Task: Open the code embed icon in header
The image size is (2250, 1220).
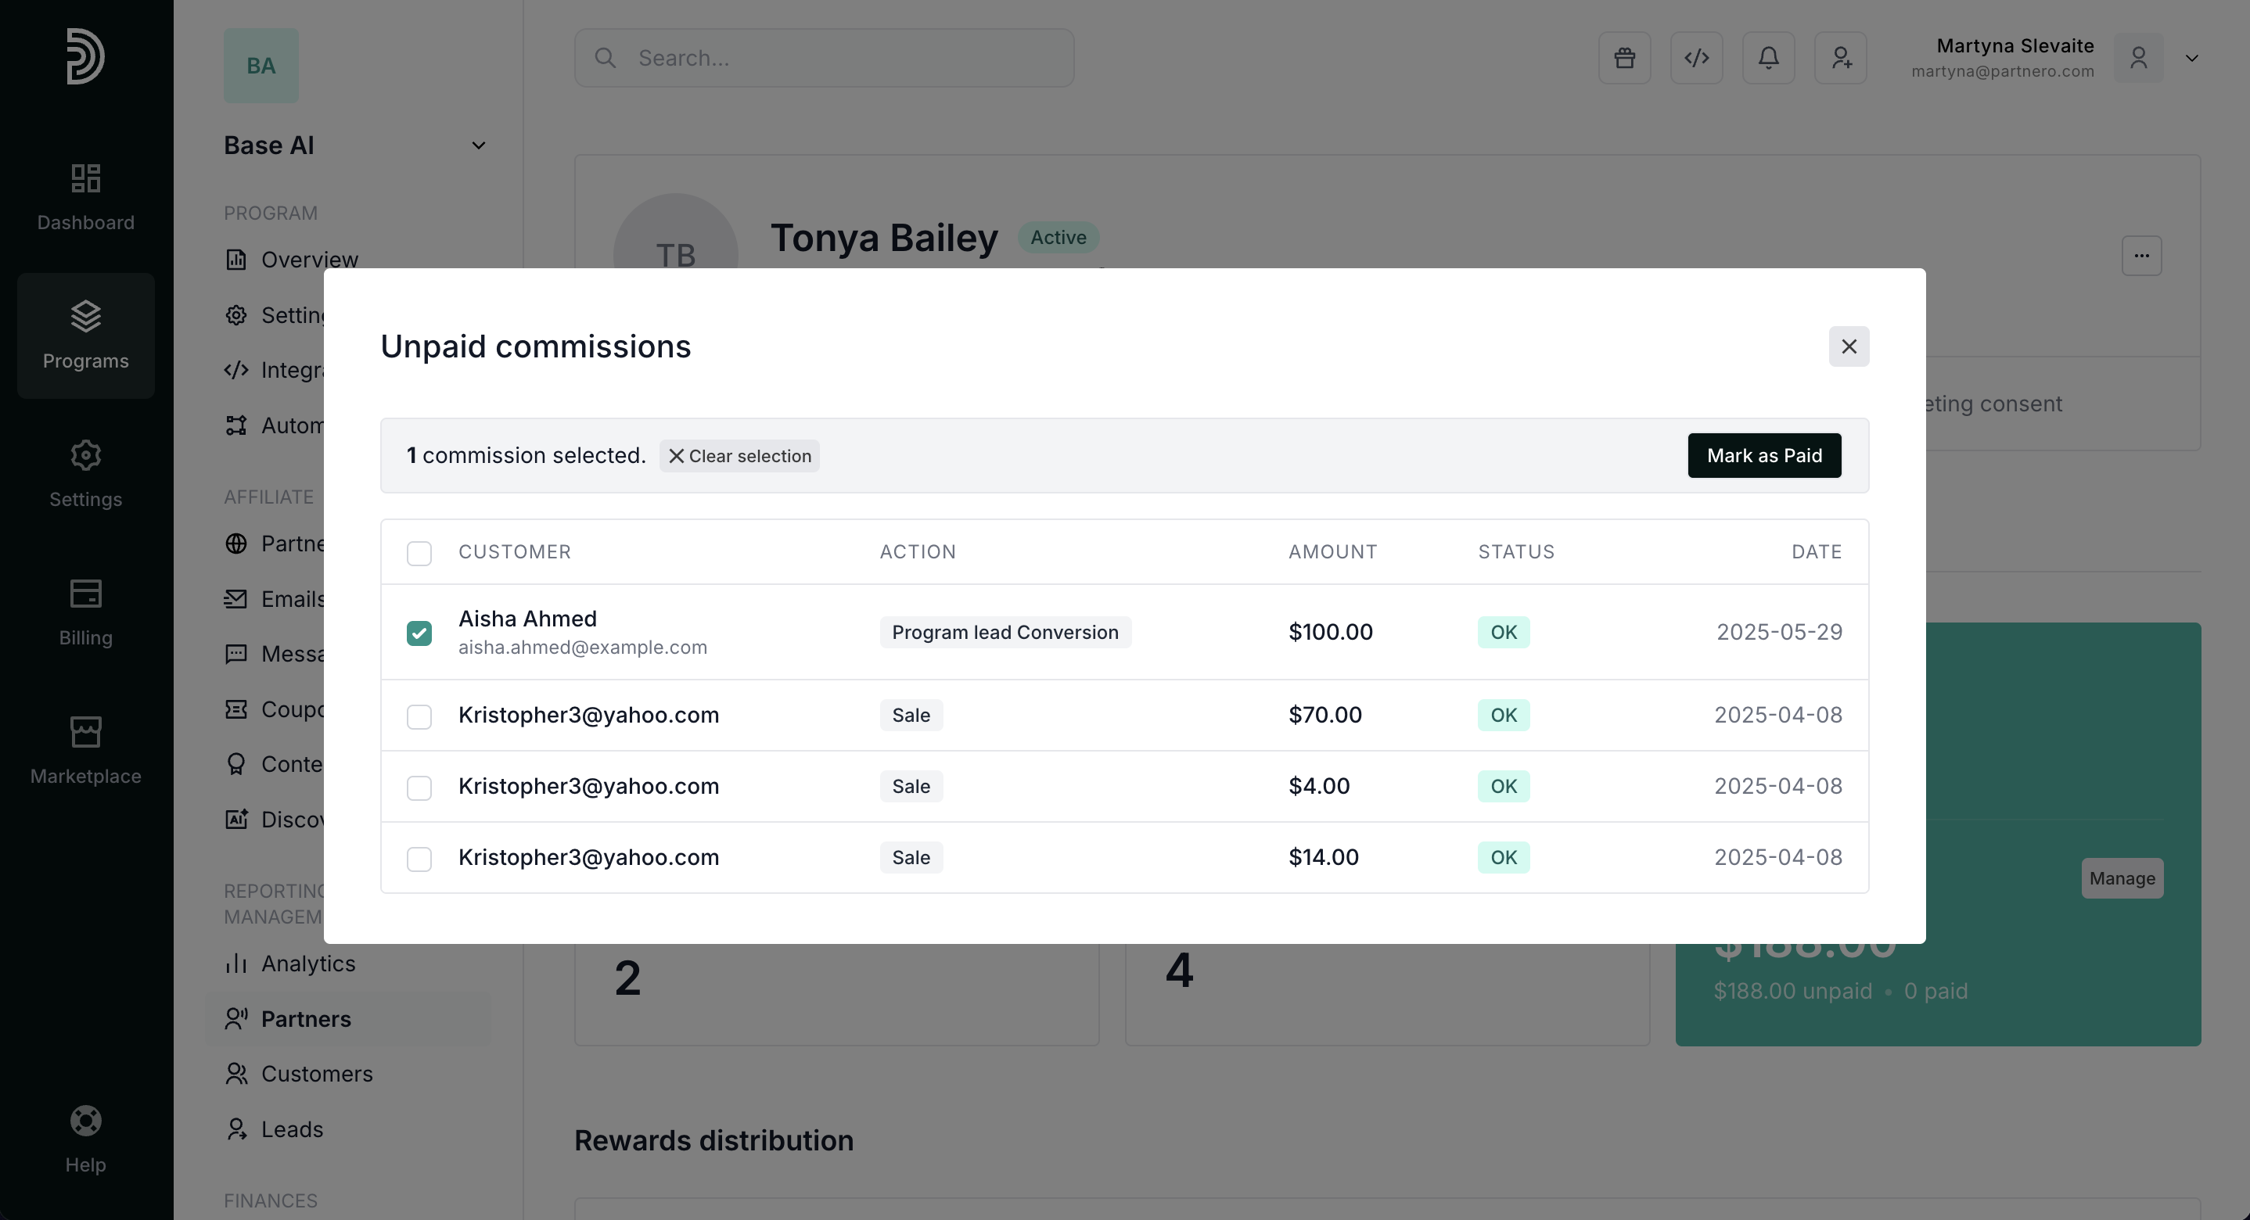Action: pos(1696,58)
